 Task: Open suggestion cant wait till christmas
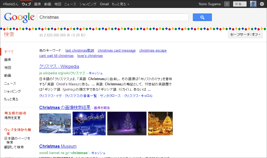click(x=56, y=56)
